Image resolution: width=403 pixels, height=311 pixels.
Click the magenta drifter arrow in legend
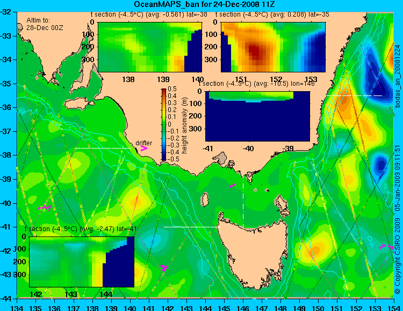(144, 148)
